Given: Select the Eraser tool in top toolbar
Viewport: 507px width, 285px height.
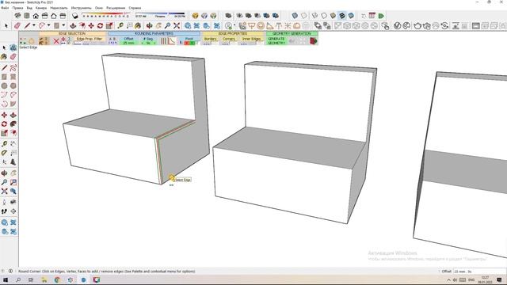Looking at the screenshot, I should point(17,25).
